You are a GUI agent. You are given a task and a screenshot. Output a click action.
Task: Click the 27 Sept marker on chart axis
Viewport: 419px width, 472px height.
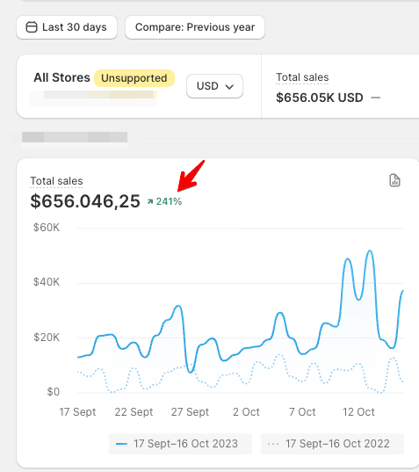[190, 411]
